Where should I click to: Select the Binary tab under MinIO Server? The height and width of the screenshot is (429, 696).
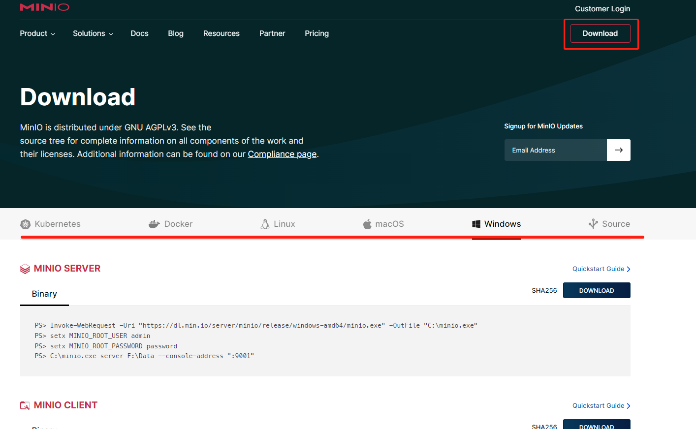pos(44,294)
